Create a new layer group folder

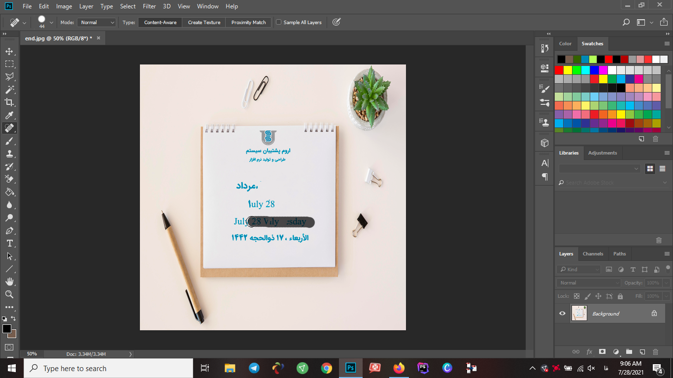click(629, 351)
